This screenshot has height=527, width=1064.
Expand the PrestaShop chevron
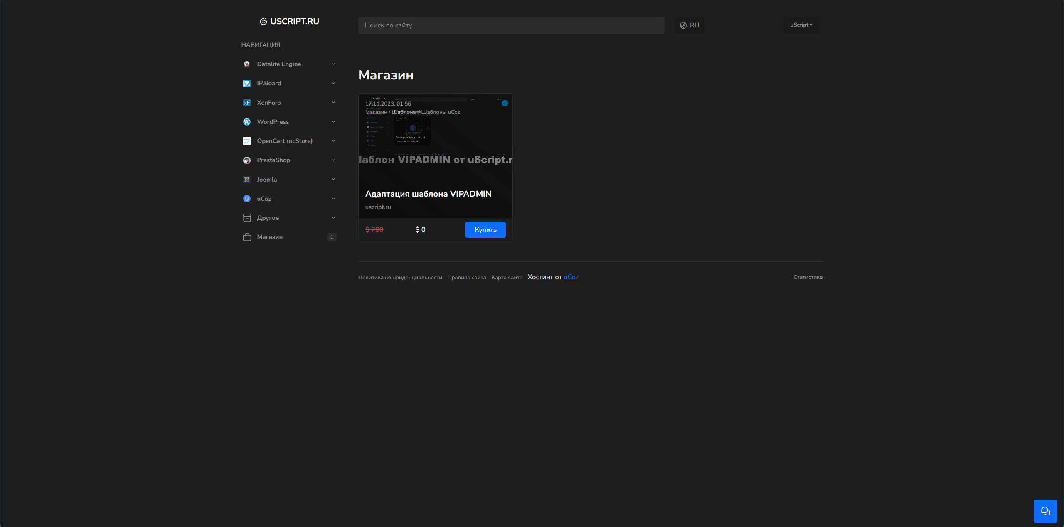[x=333, y=160]
